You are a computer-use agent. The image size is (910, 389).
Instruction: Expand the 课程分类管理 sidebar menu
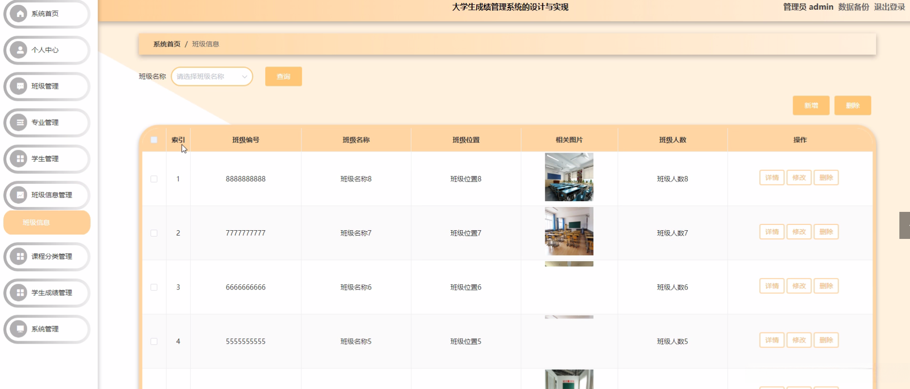[x=47, y=256]
